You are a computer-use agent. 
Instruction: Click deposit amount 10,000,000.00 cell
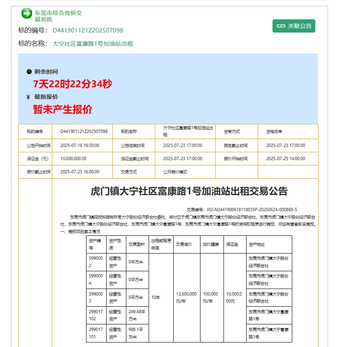[82, 158]
